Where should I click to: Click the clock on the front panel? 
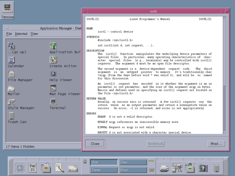20,168
